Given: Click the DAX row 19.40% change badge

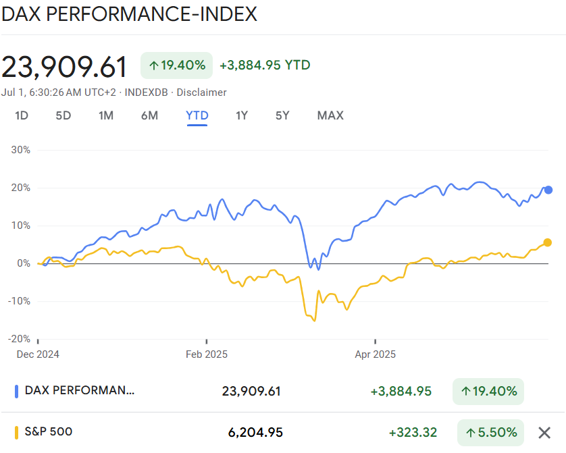Looking at the screenshot, I should (488, 392).
